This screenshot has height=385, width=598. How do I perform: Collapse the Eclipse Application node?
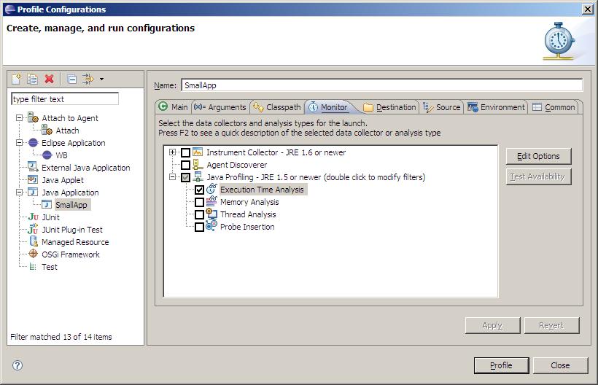point(19,143)
